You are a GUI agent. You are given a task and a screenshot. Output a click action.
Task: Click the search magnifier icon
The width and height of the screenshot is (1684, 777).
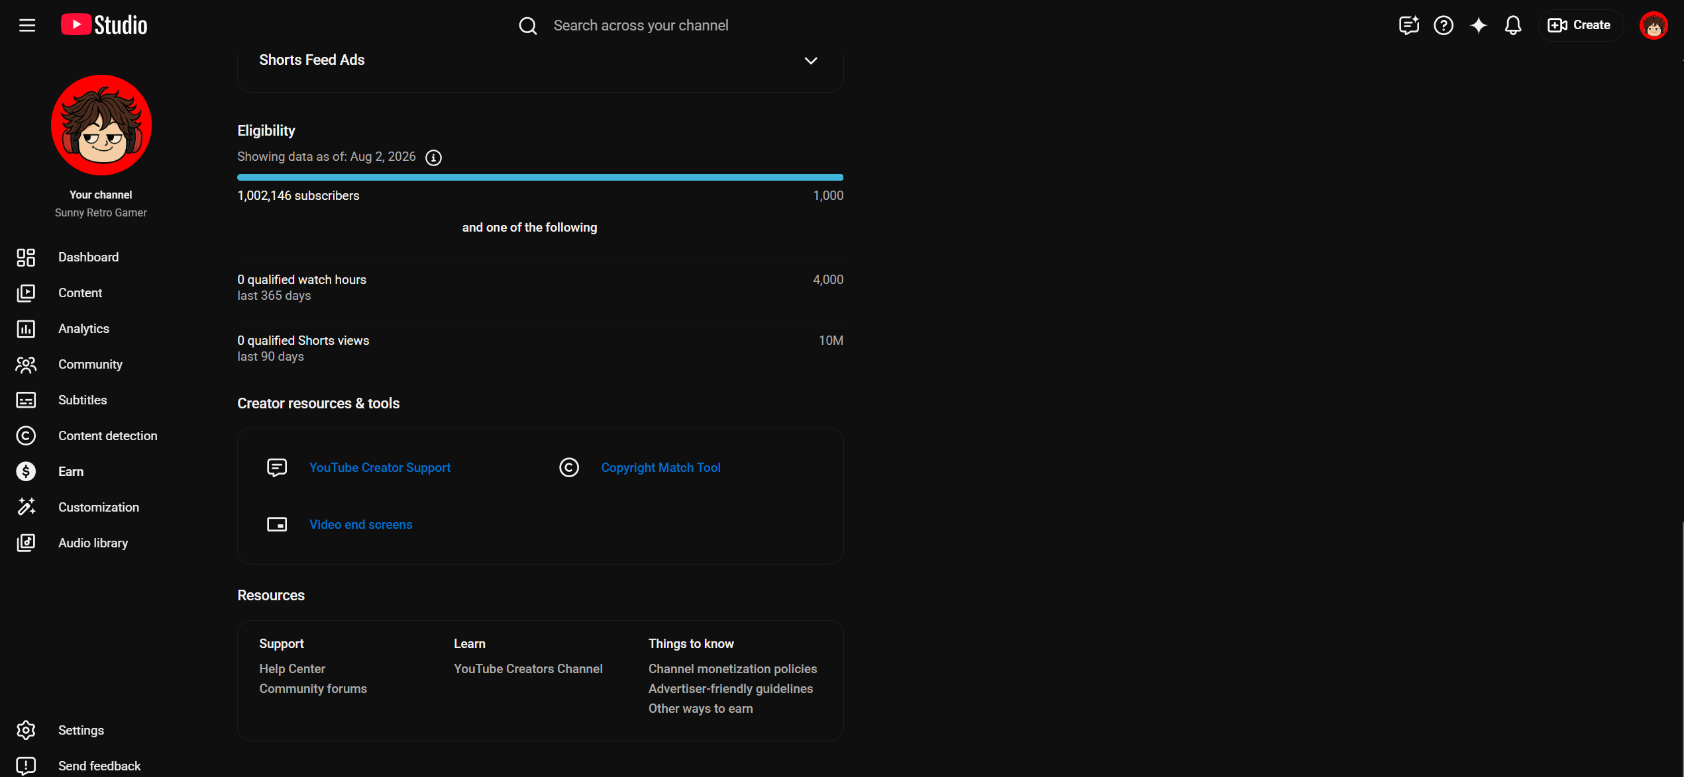tap(528, 26)
